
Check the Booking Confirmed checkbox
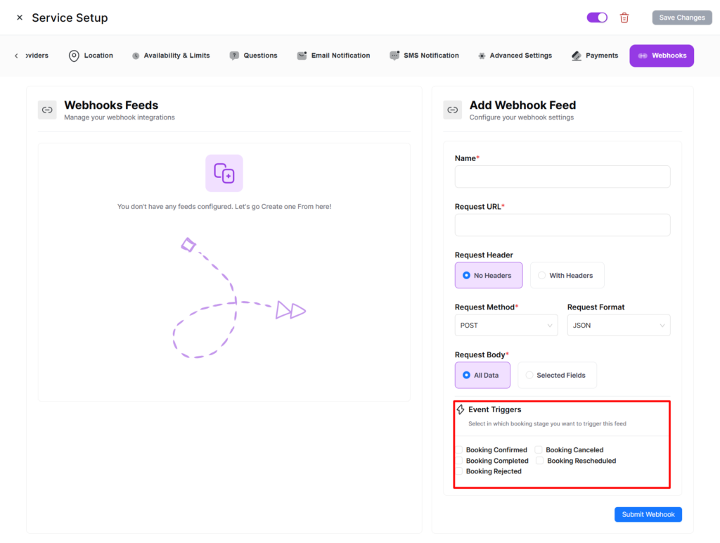tap(459, 450)
